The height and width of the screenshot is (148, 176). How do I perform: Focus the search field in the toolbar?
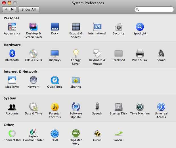pos(154,9)
